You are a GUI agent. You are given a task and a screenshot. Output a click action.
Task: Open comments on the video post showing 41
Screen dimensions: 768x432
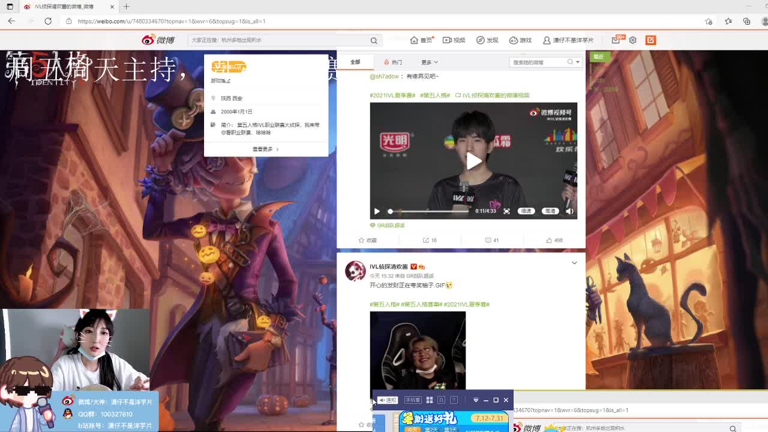click(492, 240)
